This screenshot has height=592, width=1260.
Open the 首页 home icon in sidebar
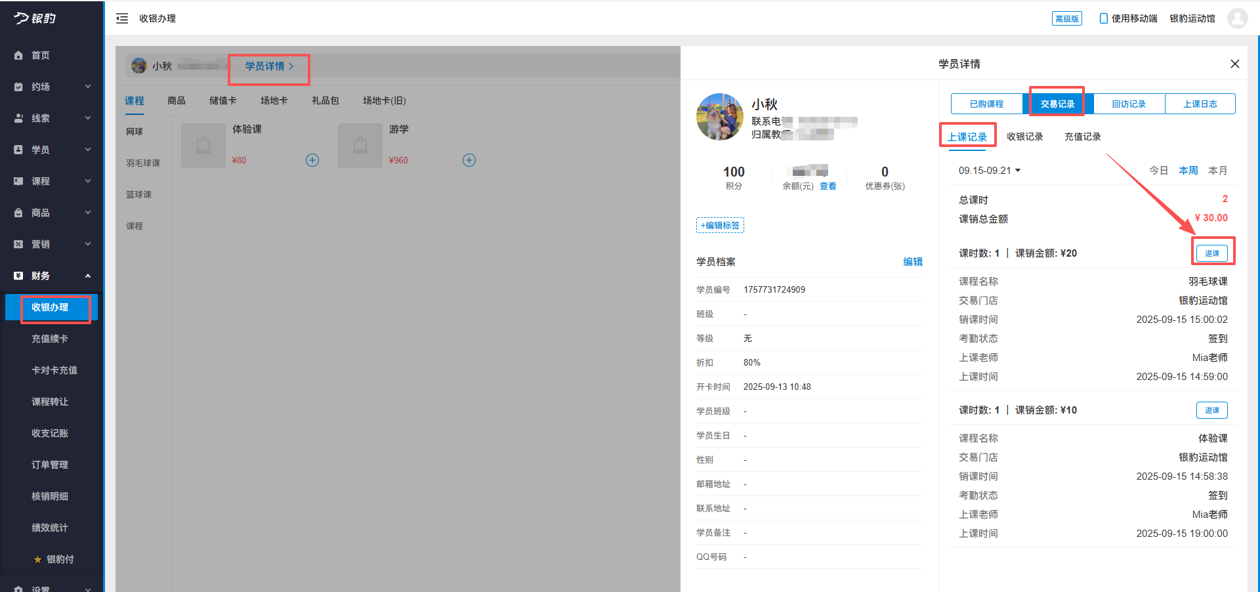pyautogui.click(x=20, y=55)
